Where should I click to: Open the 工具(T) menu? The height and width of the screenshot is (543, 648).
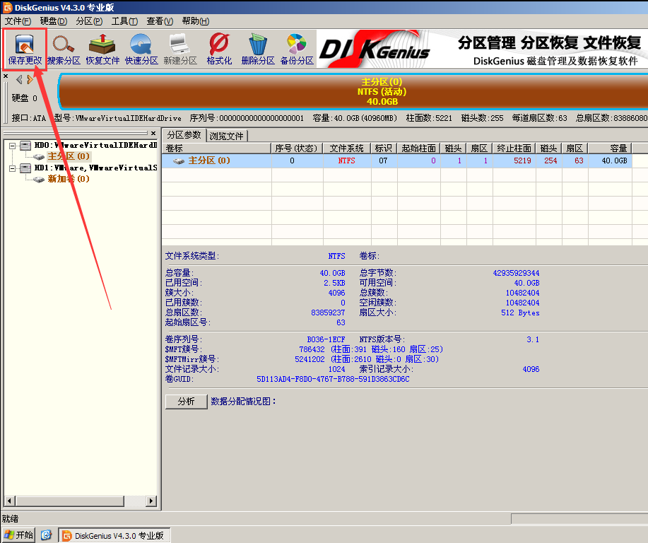click(x=124, y=21)
